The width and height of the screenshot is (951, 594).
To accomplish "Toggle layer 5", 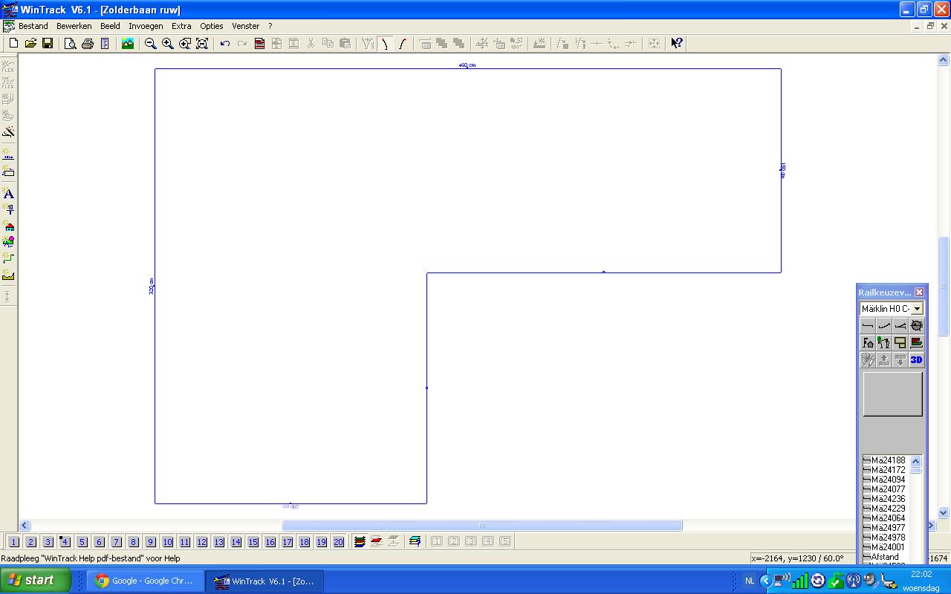I will pyautogui.click(x=82, y=541).
